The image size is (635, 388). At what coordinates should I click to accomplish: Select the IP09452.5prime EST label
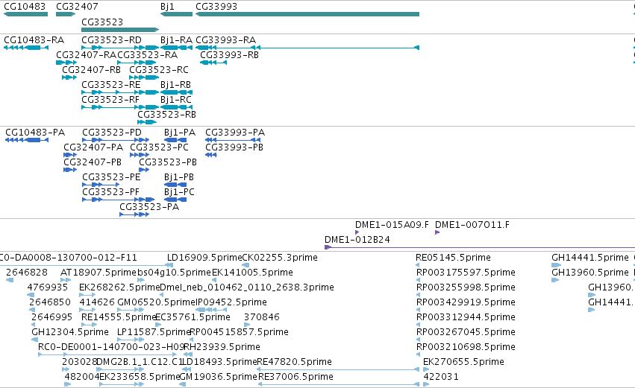point(231,302)
